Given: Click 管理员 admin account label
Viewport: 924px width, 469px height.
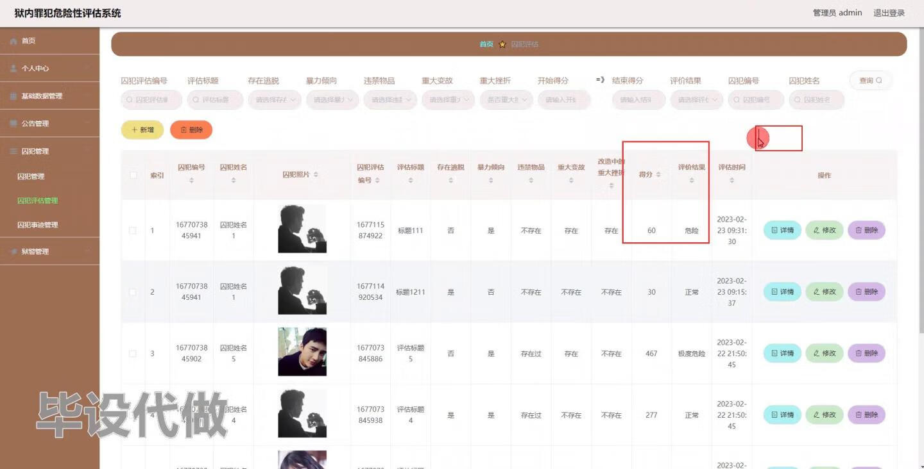Looking at the screenshot, I should [837, 13].
